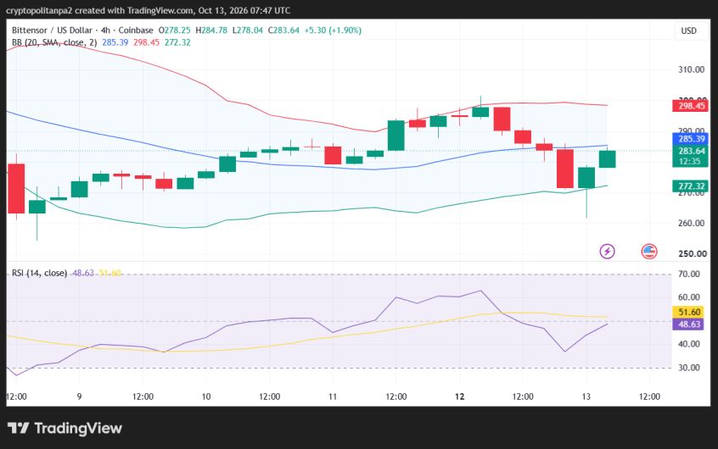Click the header text crediting TradingView.com
Viewport: 718px width, 449px height.
[x=149, y=10]
